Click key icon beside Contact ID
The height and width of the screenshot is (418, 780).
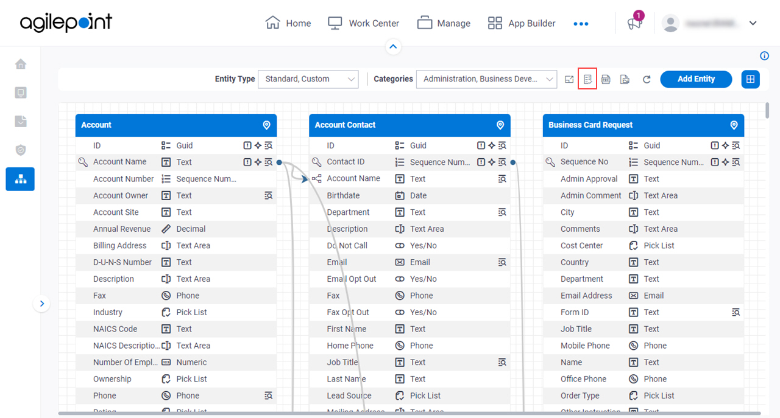(316, 162)
